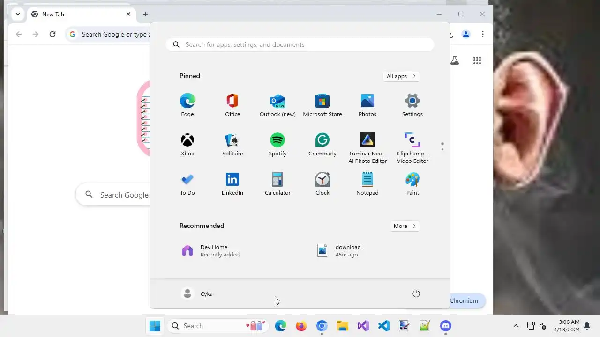Screen dimensions: 600x337
Task: Select the New Tab tab in Chromium
Action: click(81, 14)
